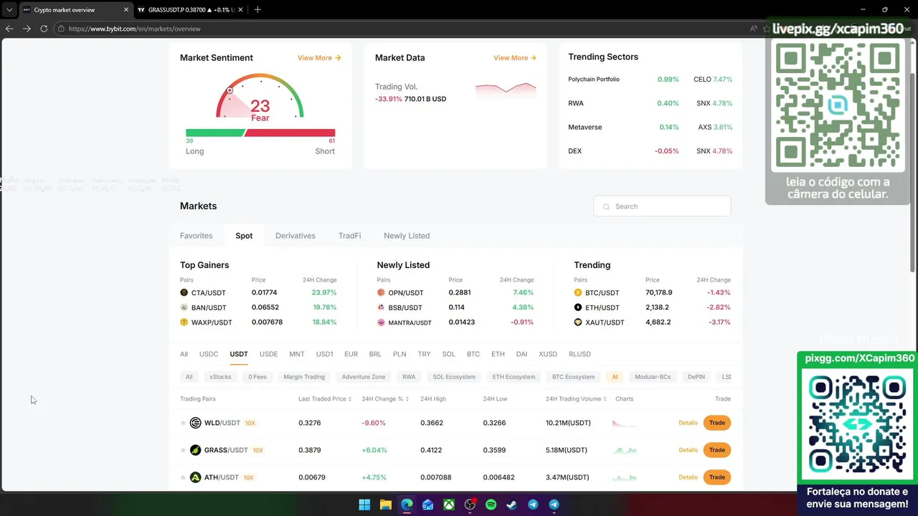
Task: Click the browser address bar URL
Action: (x=135, y=29)
